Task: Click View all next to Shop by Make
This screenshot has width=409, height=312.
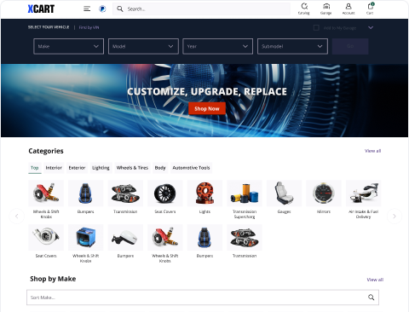Action: tap(375, 280)
